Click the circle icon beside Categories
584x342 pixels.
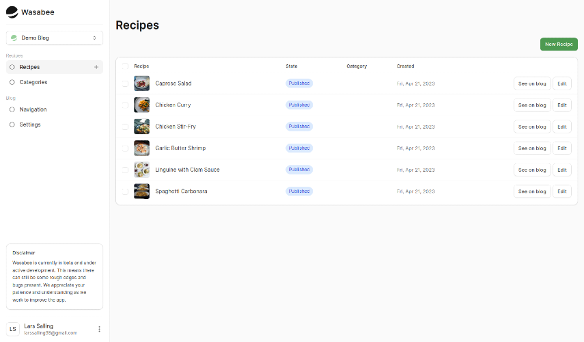pos(12,82)
